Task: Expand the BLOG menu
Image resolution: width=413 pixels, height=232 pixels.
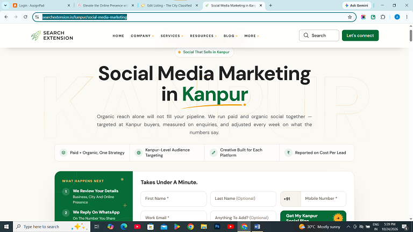Action: pyautogui.click(x=231, y=36)
